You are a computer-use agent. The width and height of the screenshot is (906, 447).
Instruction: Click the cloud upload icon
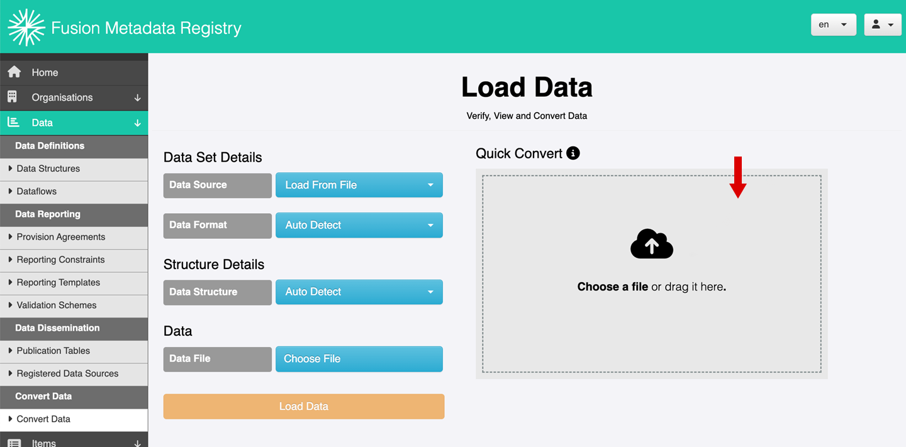(x=651, y=244)
